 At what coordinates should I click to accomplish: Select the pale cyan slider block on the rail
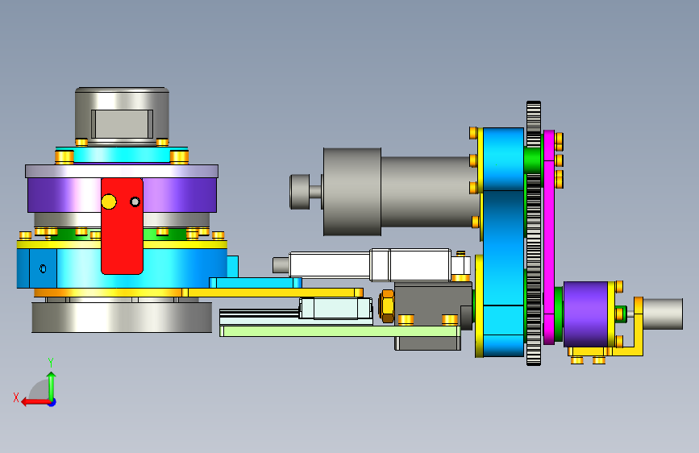pos(335,309)
